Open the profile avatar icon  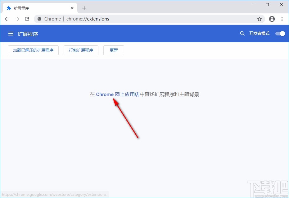click(x=272, y=19)
